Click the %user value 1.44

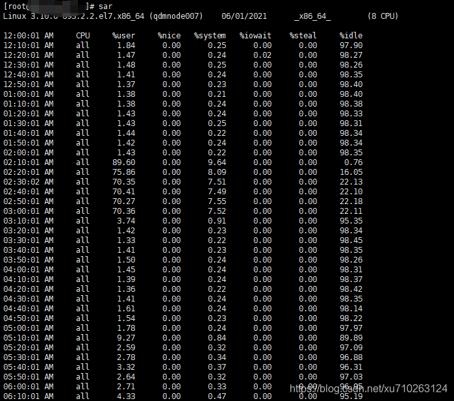(126, 133)
